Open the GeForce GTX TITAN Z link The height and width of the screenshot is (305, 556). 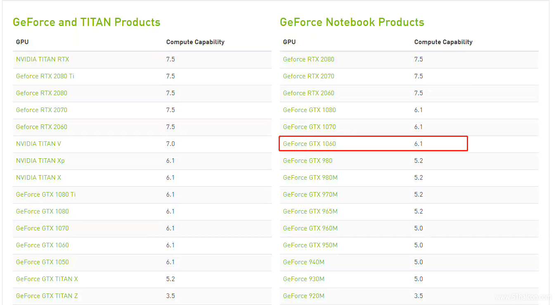pyautogui.click(x=47, y=296)
